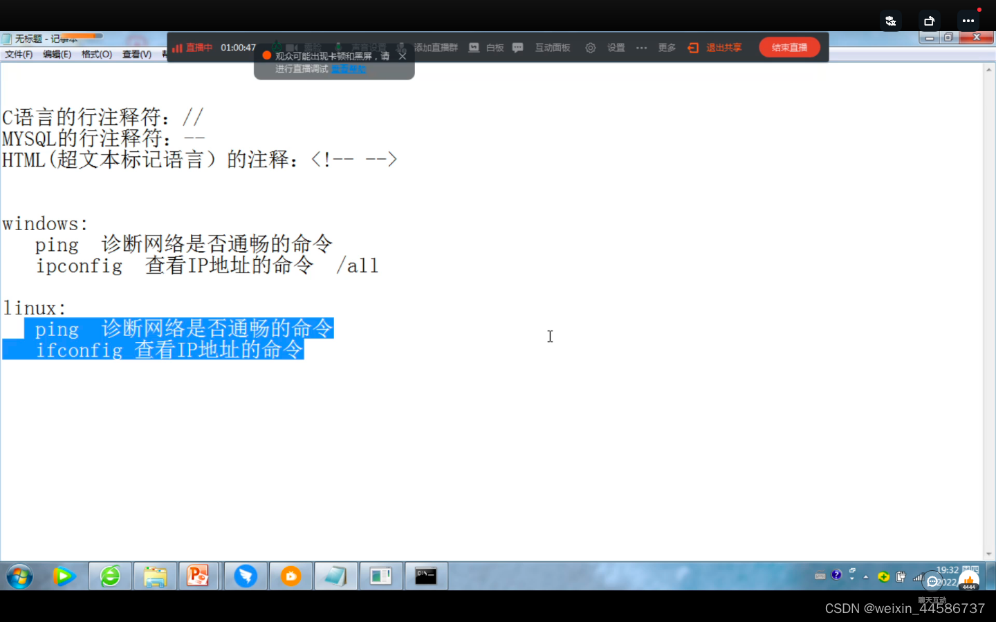
Task: Launch the green-blue video player taskbar icon
Action: click(x=64, y=576)
